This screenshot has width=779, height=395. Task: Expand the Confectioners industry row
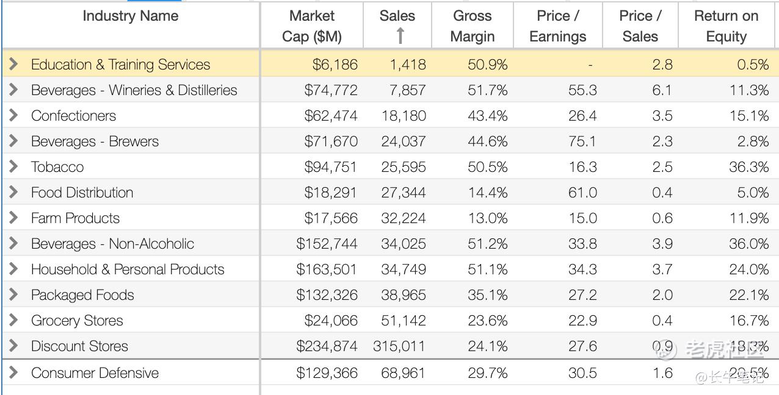13,115
